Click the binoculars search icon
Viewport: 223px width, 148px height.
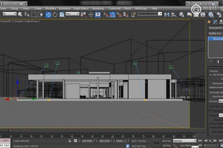coord(191,4)
